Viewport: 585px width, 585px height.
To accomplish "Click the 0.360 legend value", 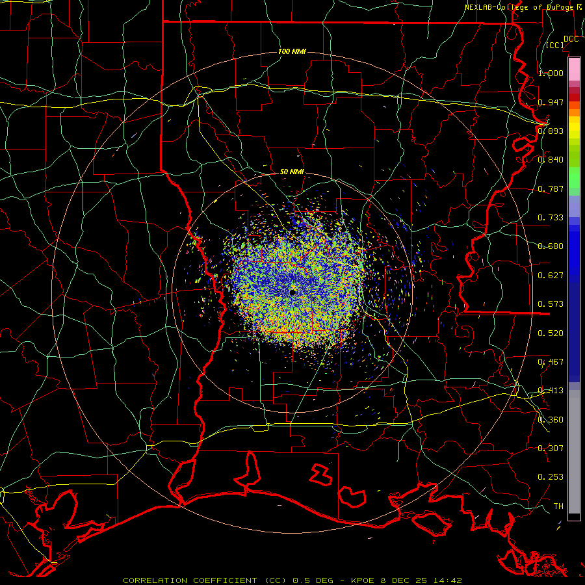I will point(551,420).
